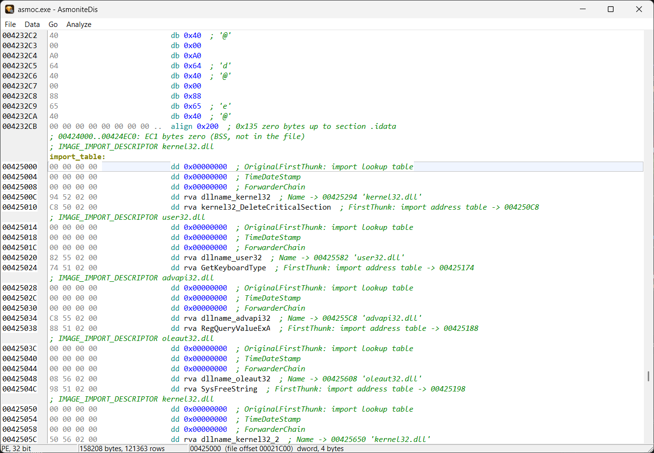Minimize the AsmoniteDis window
This screenshot has width=654, height=453.
tap(583, 9)
